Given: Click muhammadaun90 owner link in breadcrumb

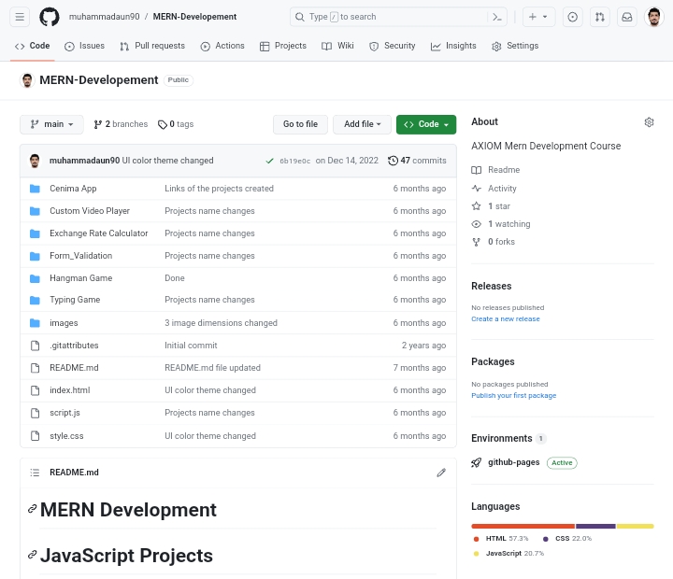Looking at the screenshot, I should (105, 17).
